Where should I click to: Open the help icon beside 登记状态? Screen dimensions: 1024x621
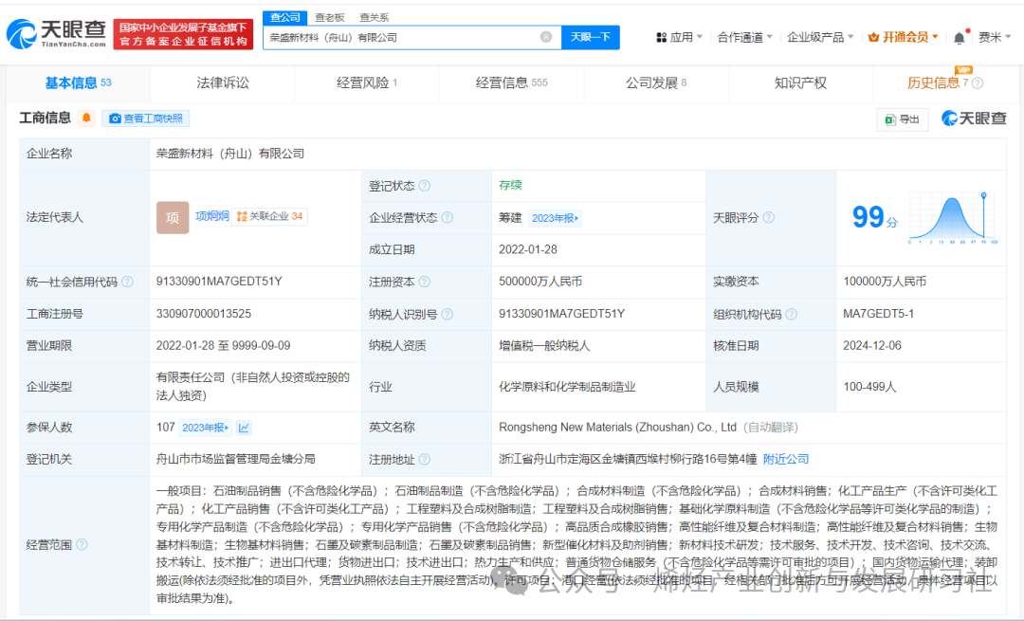click(425, 186)
